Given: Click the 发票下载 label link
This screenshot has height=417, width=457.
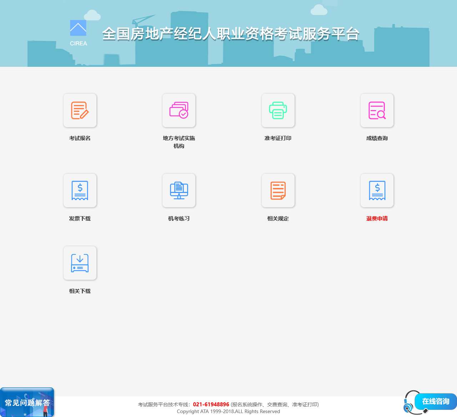Looking at the screenshot, I should point(80,219).
